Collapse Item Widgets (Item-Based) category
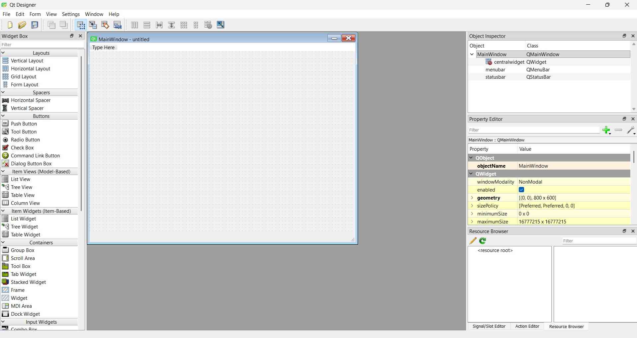Image resolution: width=637 pixels, height=338 pixels. [3, 211]
